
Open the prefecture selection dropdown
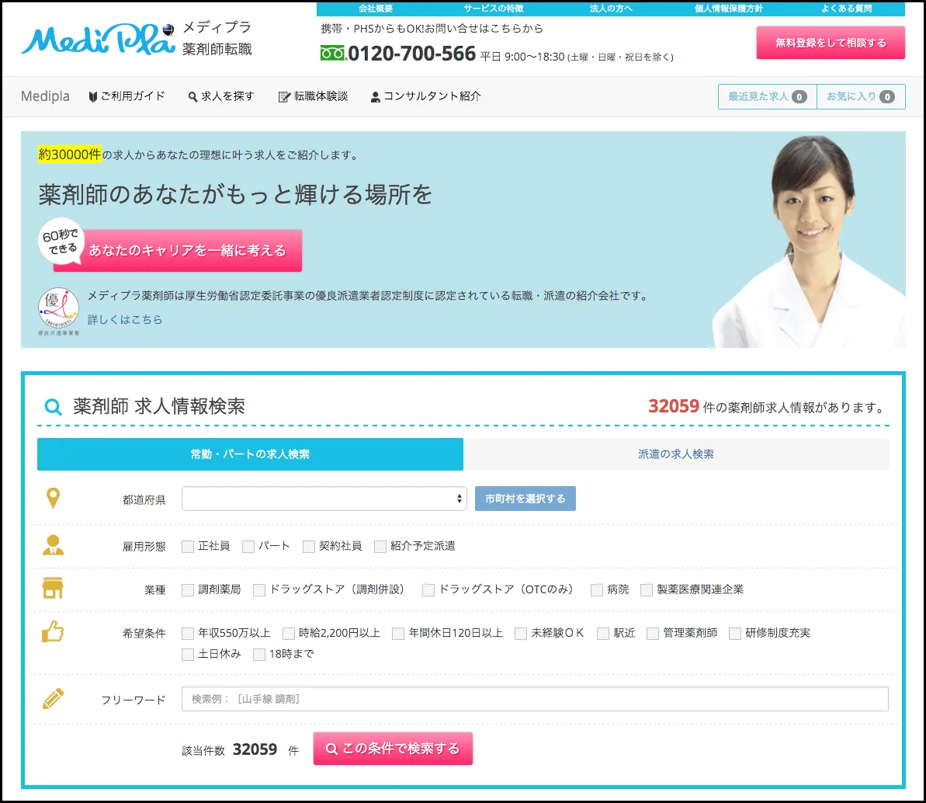324,498
